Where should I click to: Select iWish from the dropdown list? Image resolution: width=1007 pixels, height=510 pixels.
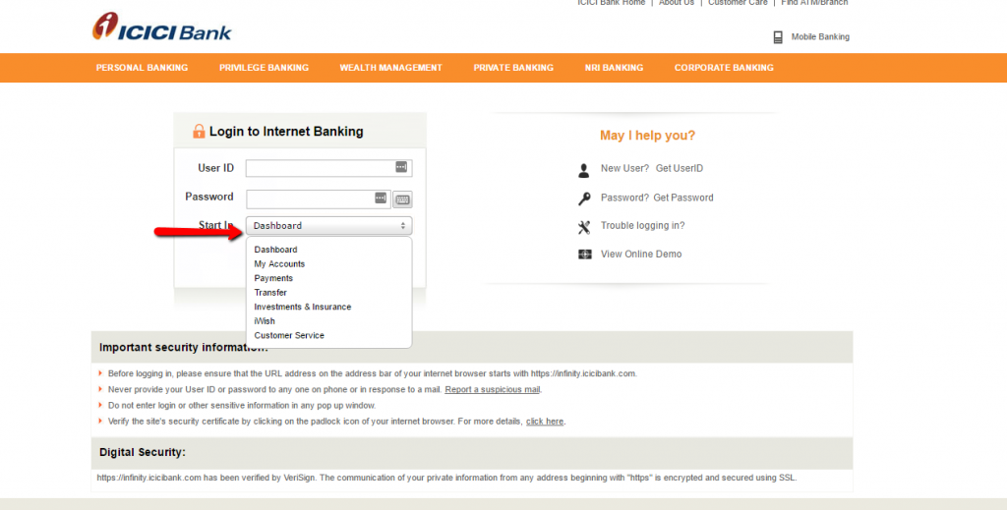pos(265,320)
